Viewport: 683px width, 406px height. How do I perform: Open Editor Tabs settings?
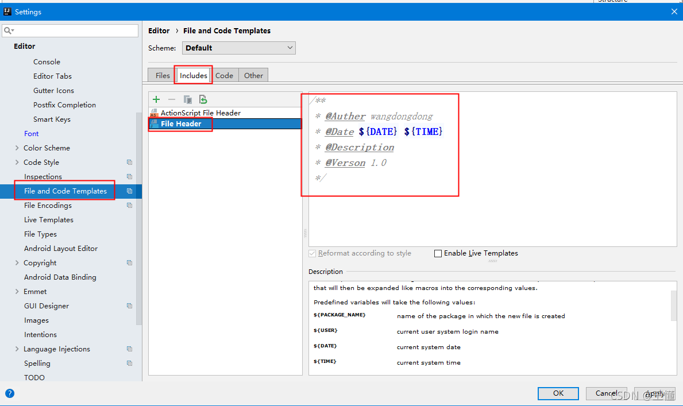pos(52,76)
